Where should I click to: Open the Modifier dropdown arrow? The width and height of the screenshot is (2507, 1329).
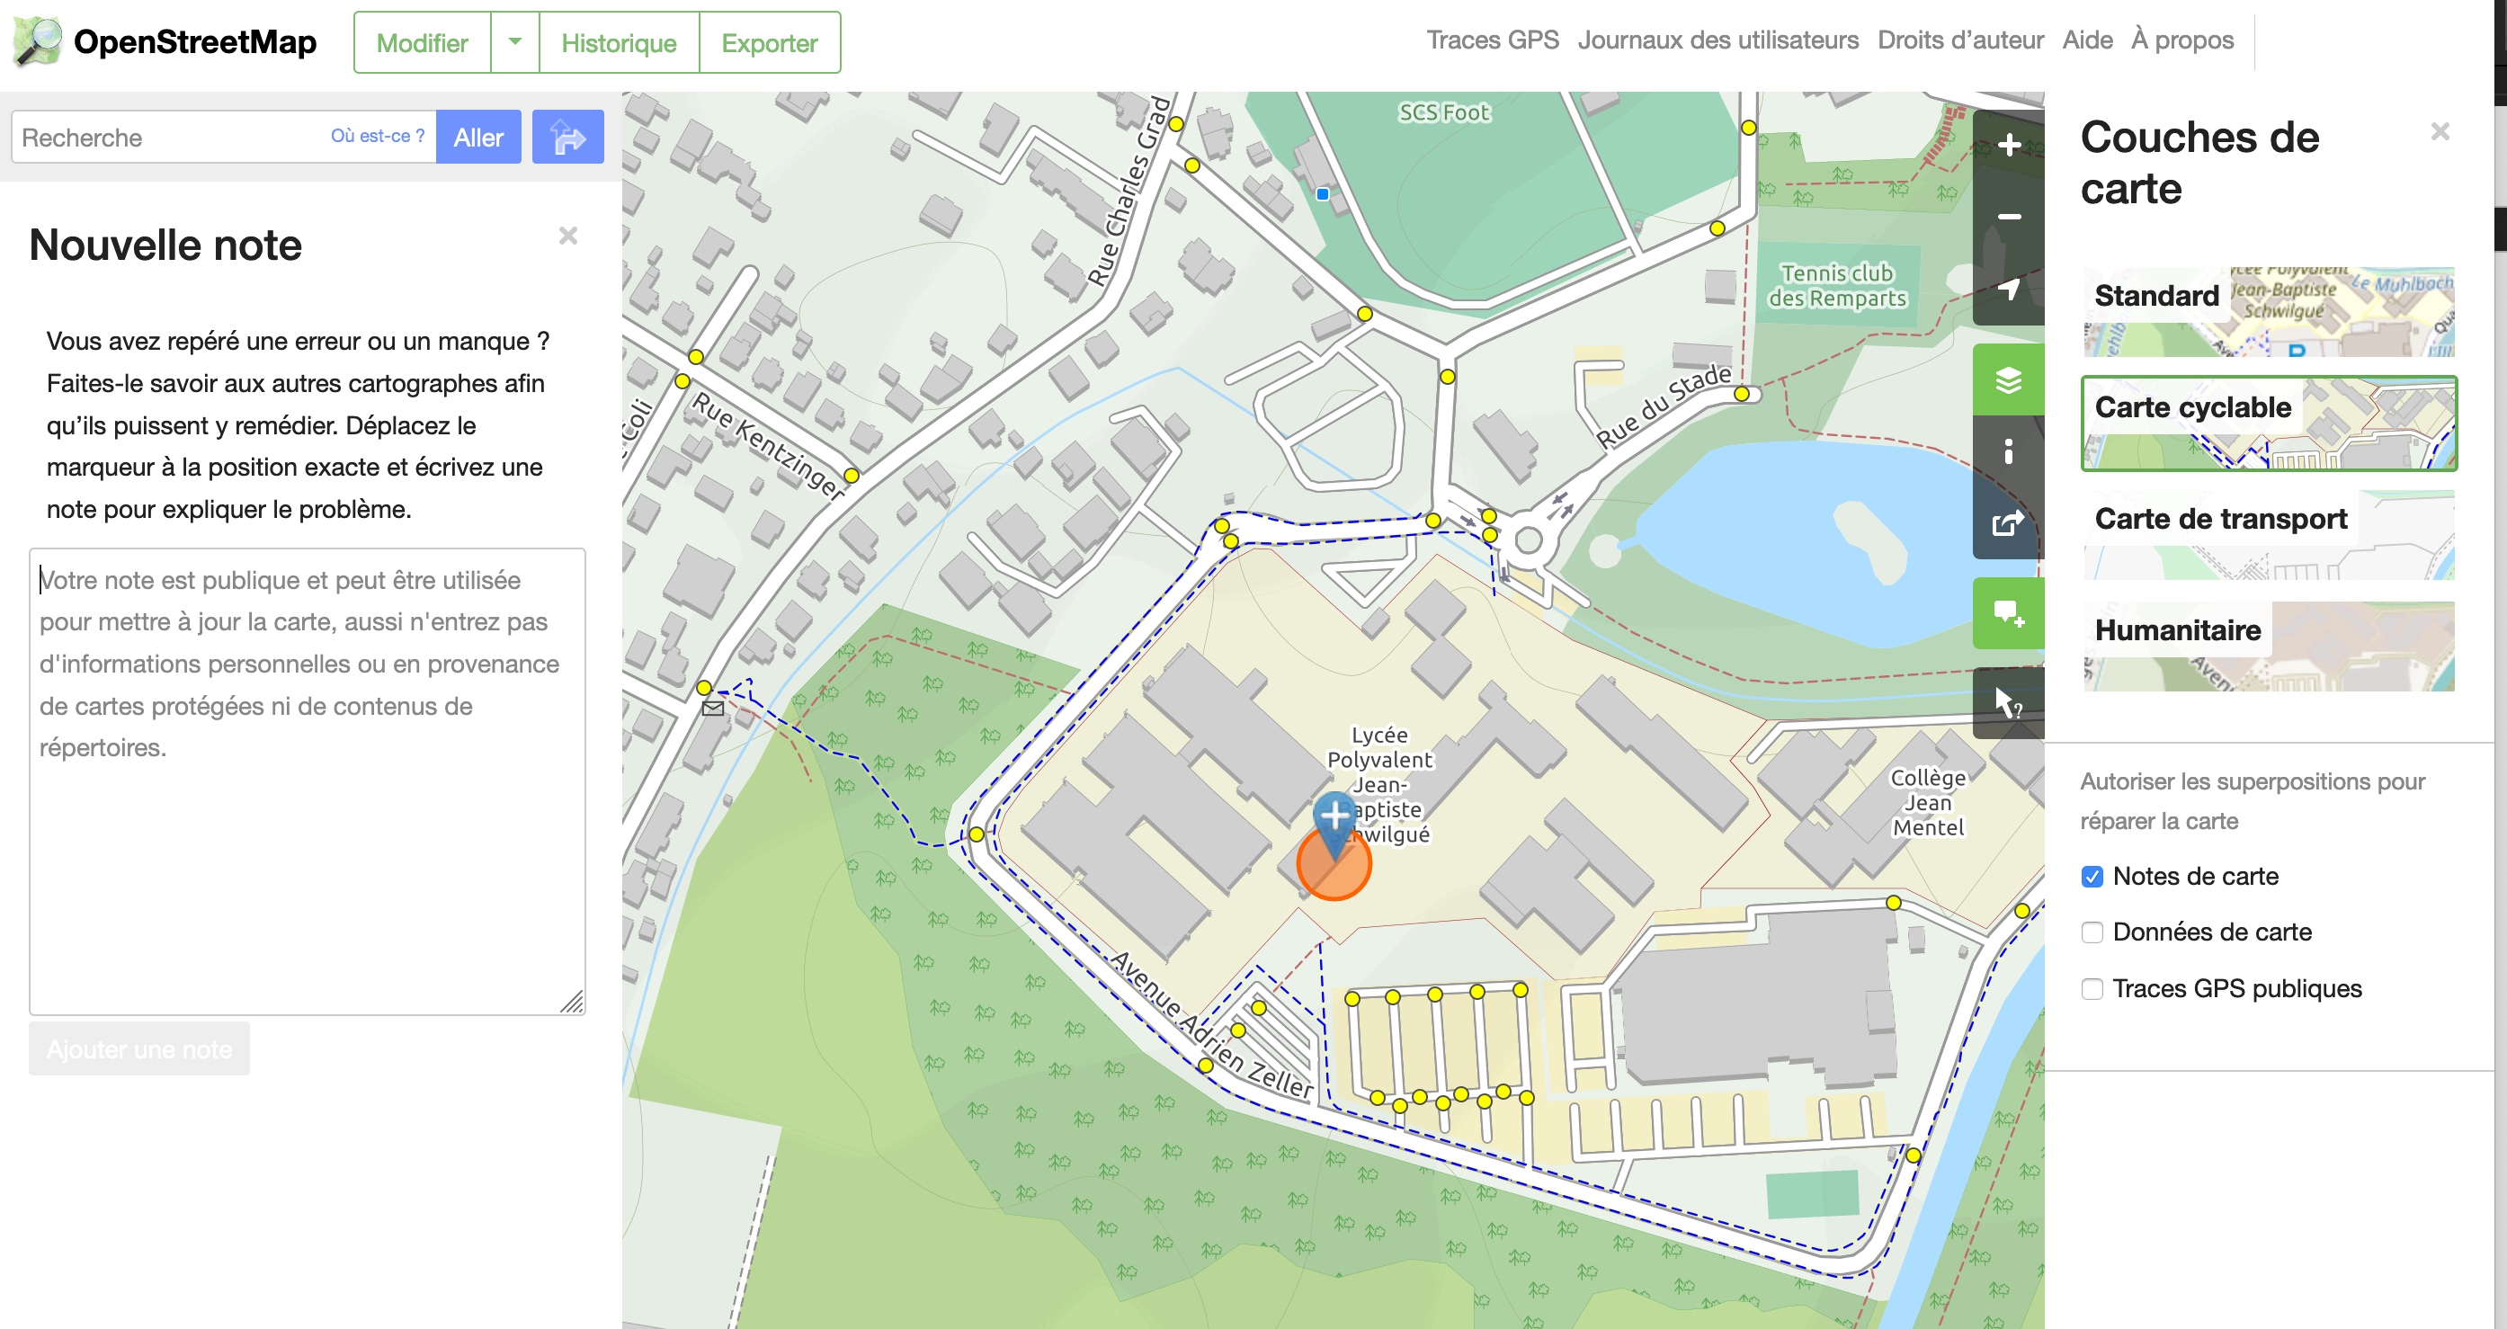click(515, 42)
